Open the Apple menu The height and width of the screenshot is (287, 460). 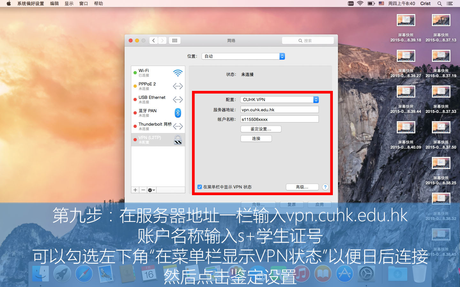[x=9, y=4]
